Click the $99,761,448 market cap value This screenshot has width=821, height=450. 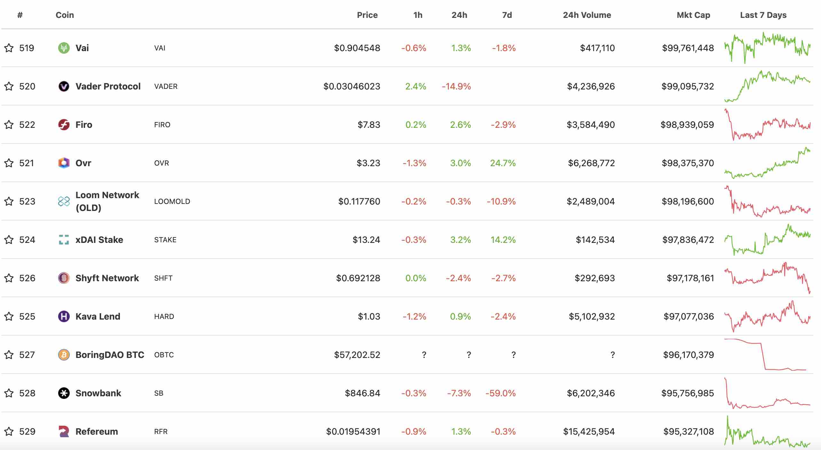point(688,48)
